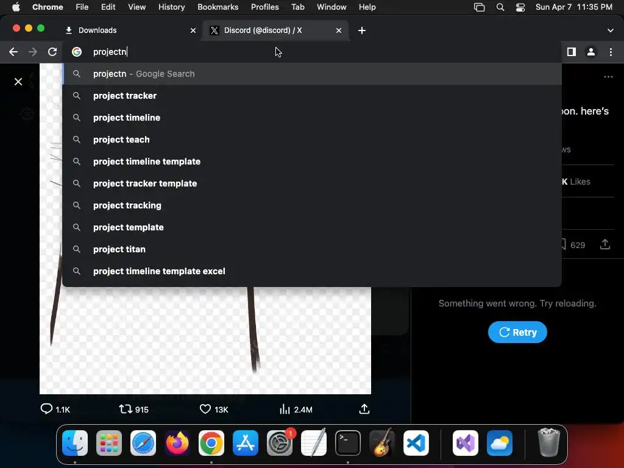Open App Store from the Dock
This screenshot has width=624, height=468.
pyautogui.click(x=246, y=443)
